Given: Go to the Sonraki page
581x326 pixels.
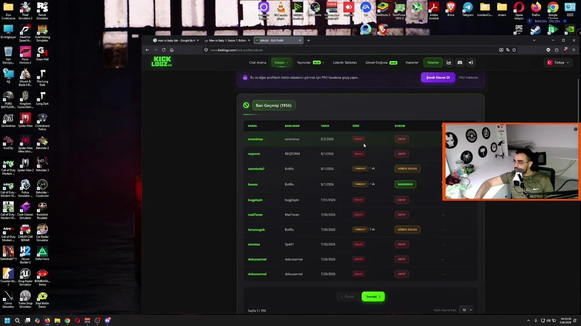Looking at the screenshot, I should pyautogui.click(x=373, y=297).
